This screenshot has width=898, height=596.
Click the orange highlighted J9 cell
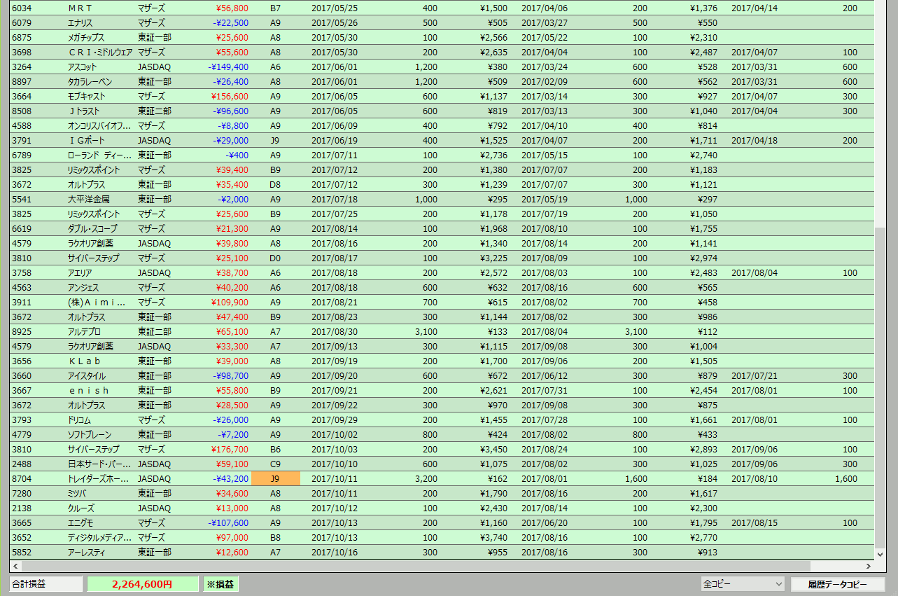pyautogui.click(x=275, y=478)
